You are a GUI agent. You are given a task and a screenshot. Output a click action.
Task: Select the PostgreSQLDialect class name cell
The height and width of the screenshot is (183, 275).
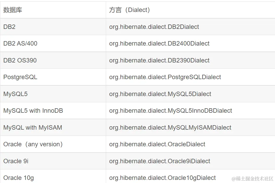[x=165, y=77]
